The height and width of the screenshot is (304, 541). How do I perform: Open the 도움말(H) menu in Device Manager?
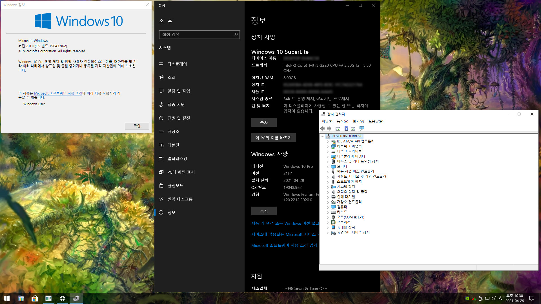(x=376, y=121)
